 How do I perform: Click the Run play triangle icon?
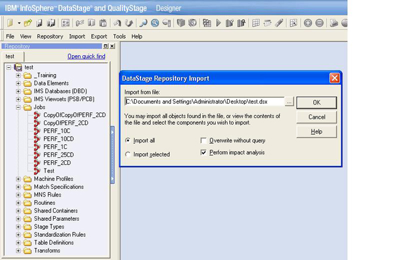click(219, 23)
